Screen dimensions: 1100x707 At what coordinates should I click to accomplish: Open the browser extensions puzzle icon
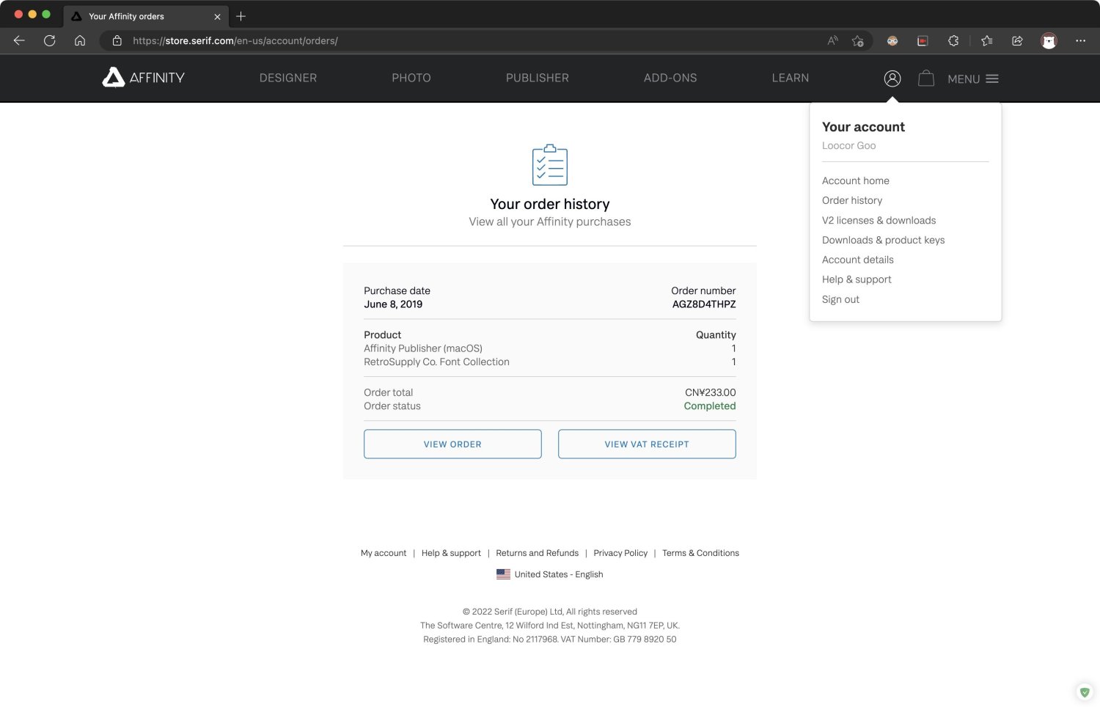[953, 41]
